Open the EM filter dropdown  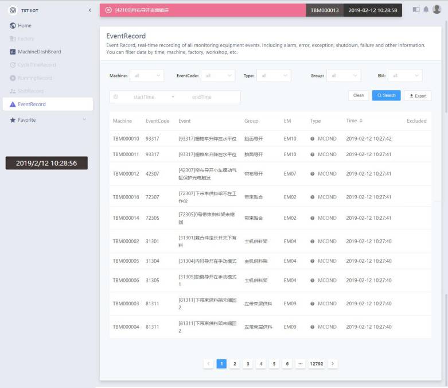click(x=405, y=76)
